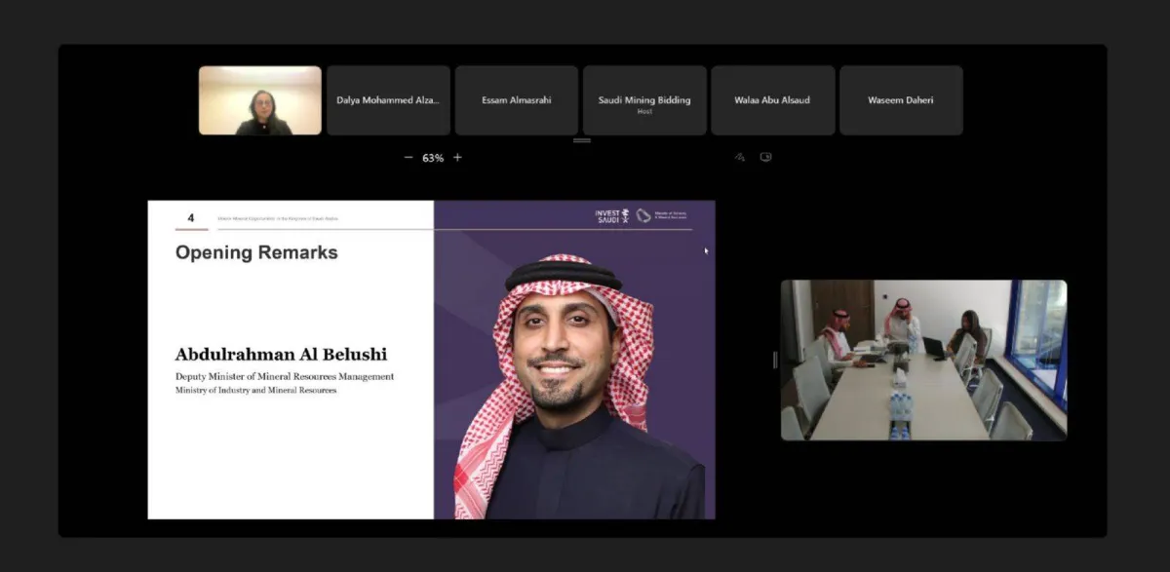The image size is (1170, 572).
Task: Click the speaker name Abdulrahman Al Belushi
Action: tap(281, 355)
